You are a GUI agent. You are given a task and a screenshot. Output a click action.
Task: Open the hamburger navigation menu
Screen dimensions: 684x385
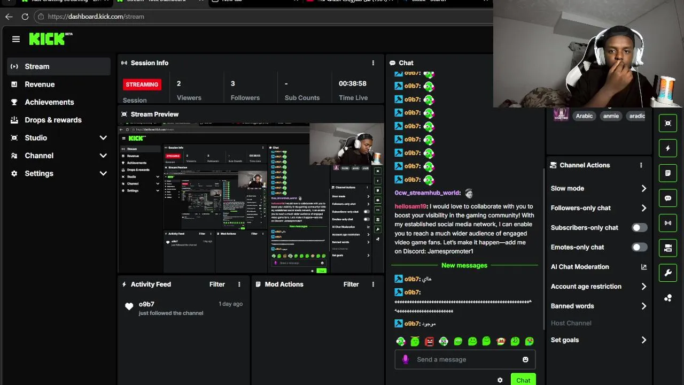(16, 39)
